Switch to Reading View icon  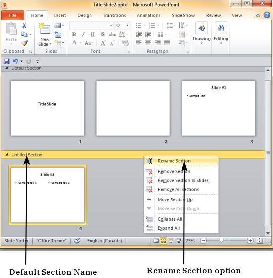pos(171,241)
